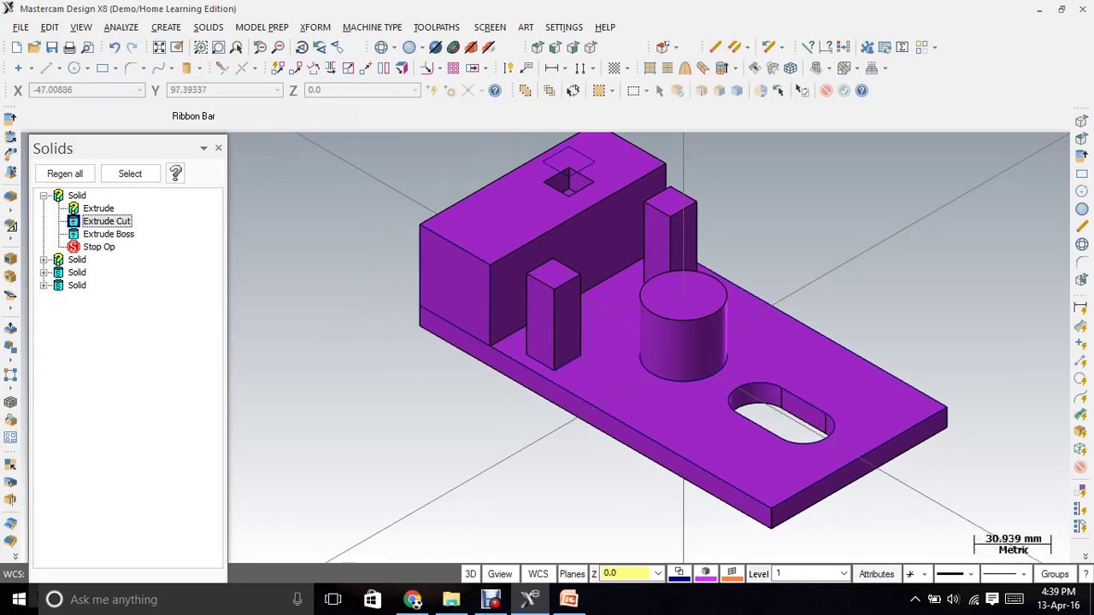Open the SOLIDS menu
Image resolution: width=1094 pixels, height=615 pixels.
coord(208,27)
